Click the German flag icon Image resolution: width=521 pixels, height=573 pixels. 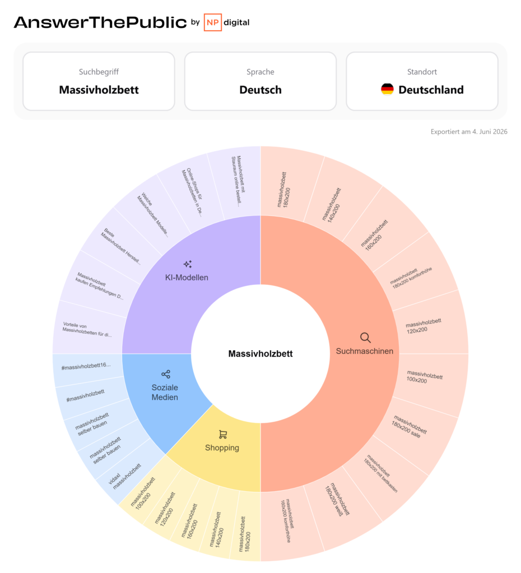pyautogui.click(x=387, y=90)
